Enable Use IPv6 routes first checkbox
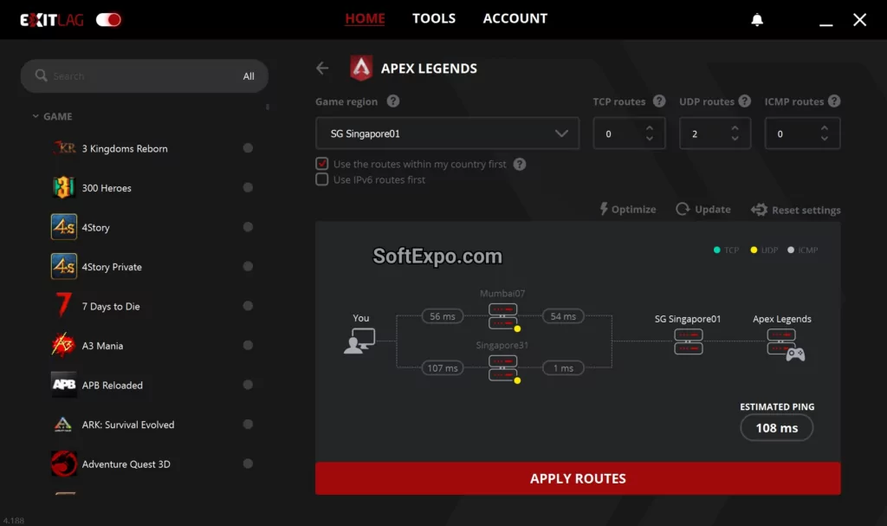 (x=322, y=179)
